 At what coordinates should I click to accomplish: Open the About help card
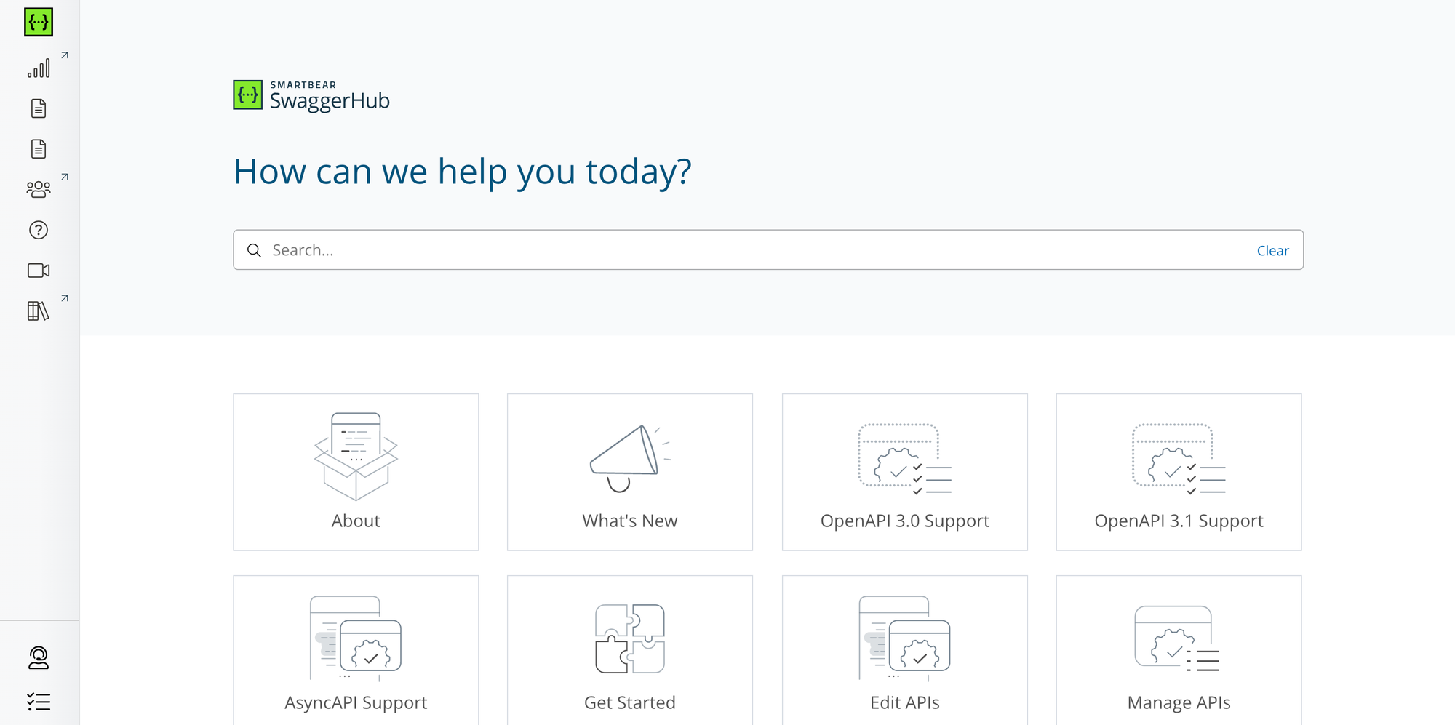click(356, 472)
